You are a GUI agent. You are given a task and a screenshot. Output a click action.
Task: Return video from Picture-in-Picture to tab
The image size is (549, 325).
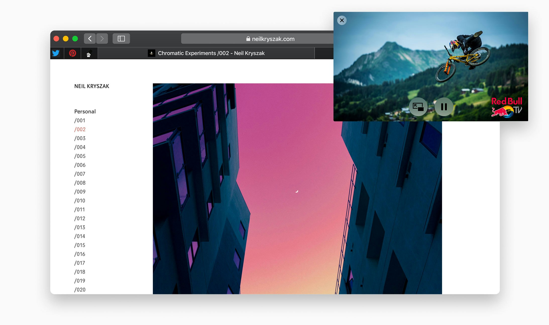pos(418,107)
